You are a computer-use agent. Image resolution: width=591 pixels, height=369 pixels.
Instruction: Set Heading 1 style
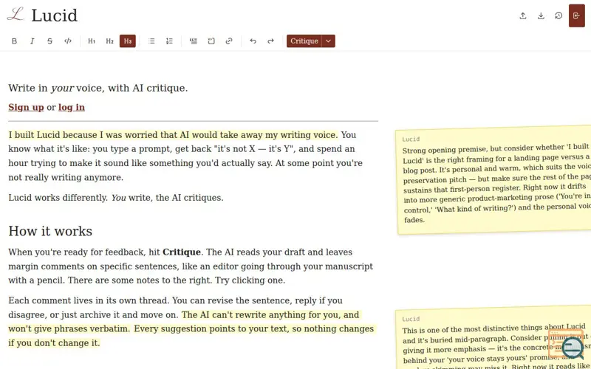point(92,41)
